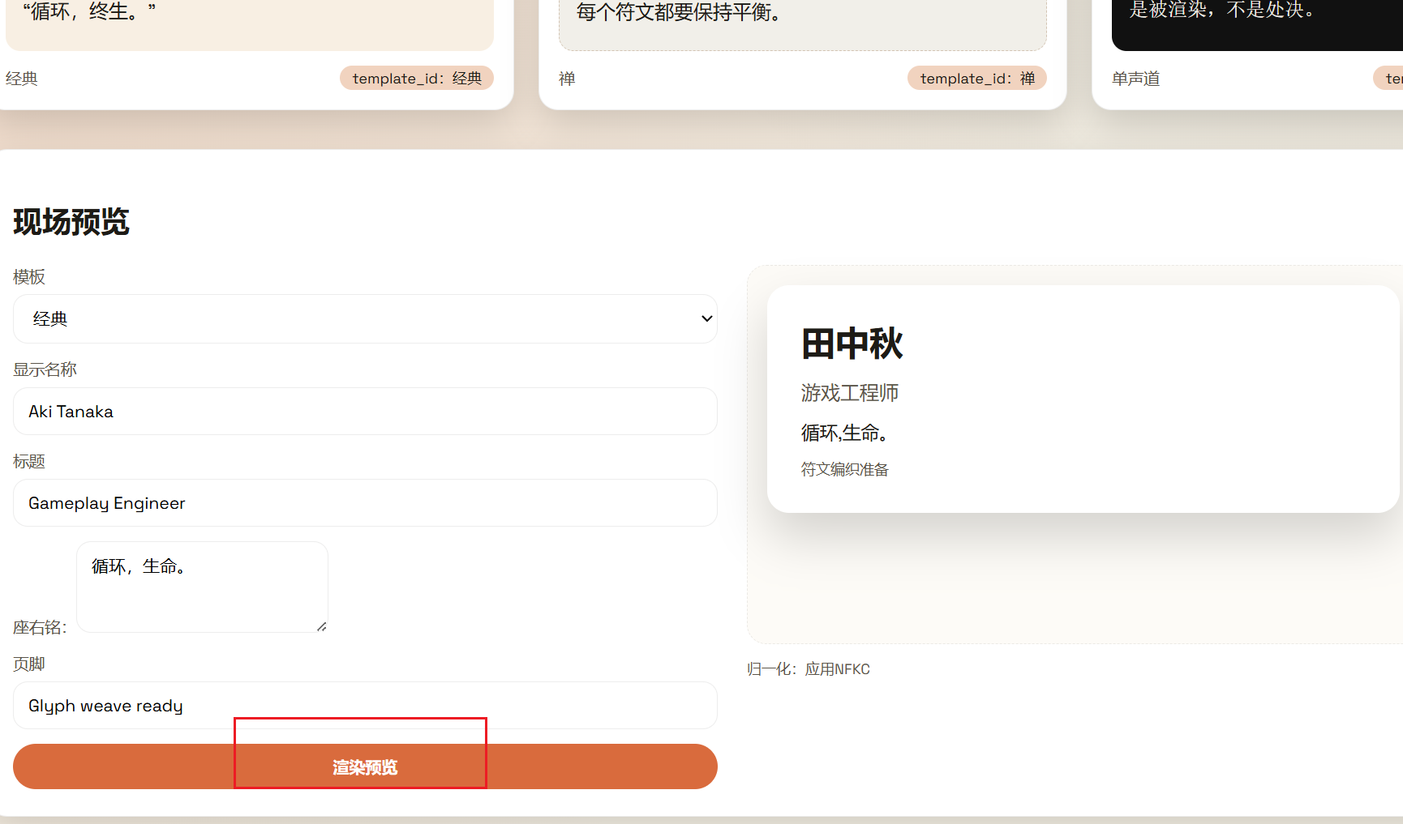Click the 现场预览 section heading
Screen dimensions: 1403x824
71,221
